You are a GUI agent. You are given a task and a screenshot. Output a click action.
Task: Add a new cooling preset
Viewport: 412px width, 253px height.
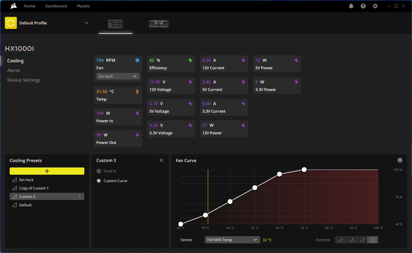(x=47, y=171)
